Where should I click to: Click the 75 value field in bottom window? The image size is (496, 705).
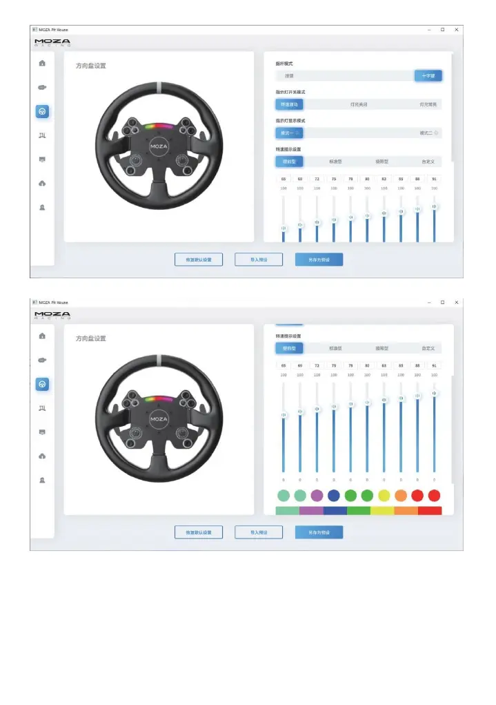(334, 365)
